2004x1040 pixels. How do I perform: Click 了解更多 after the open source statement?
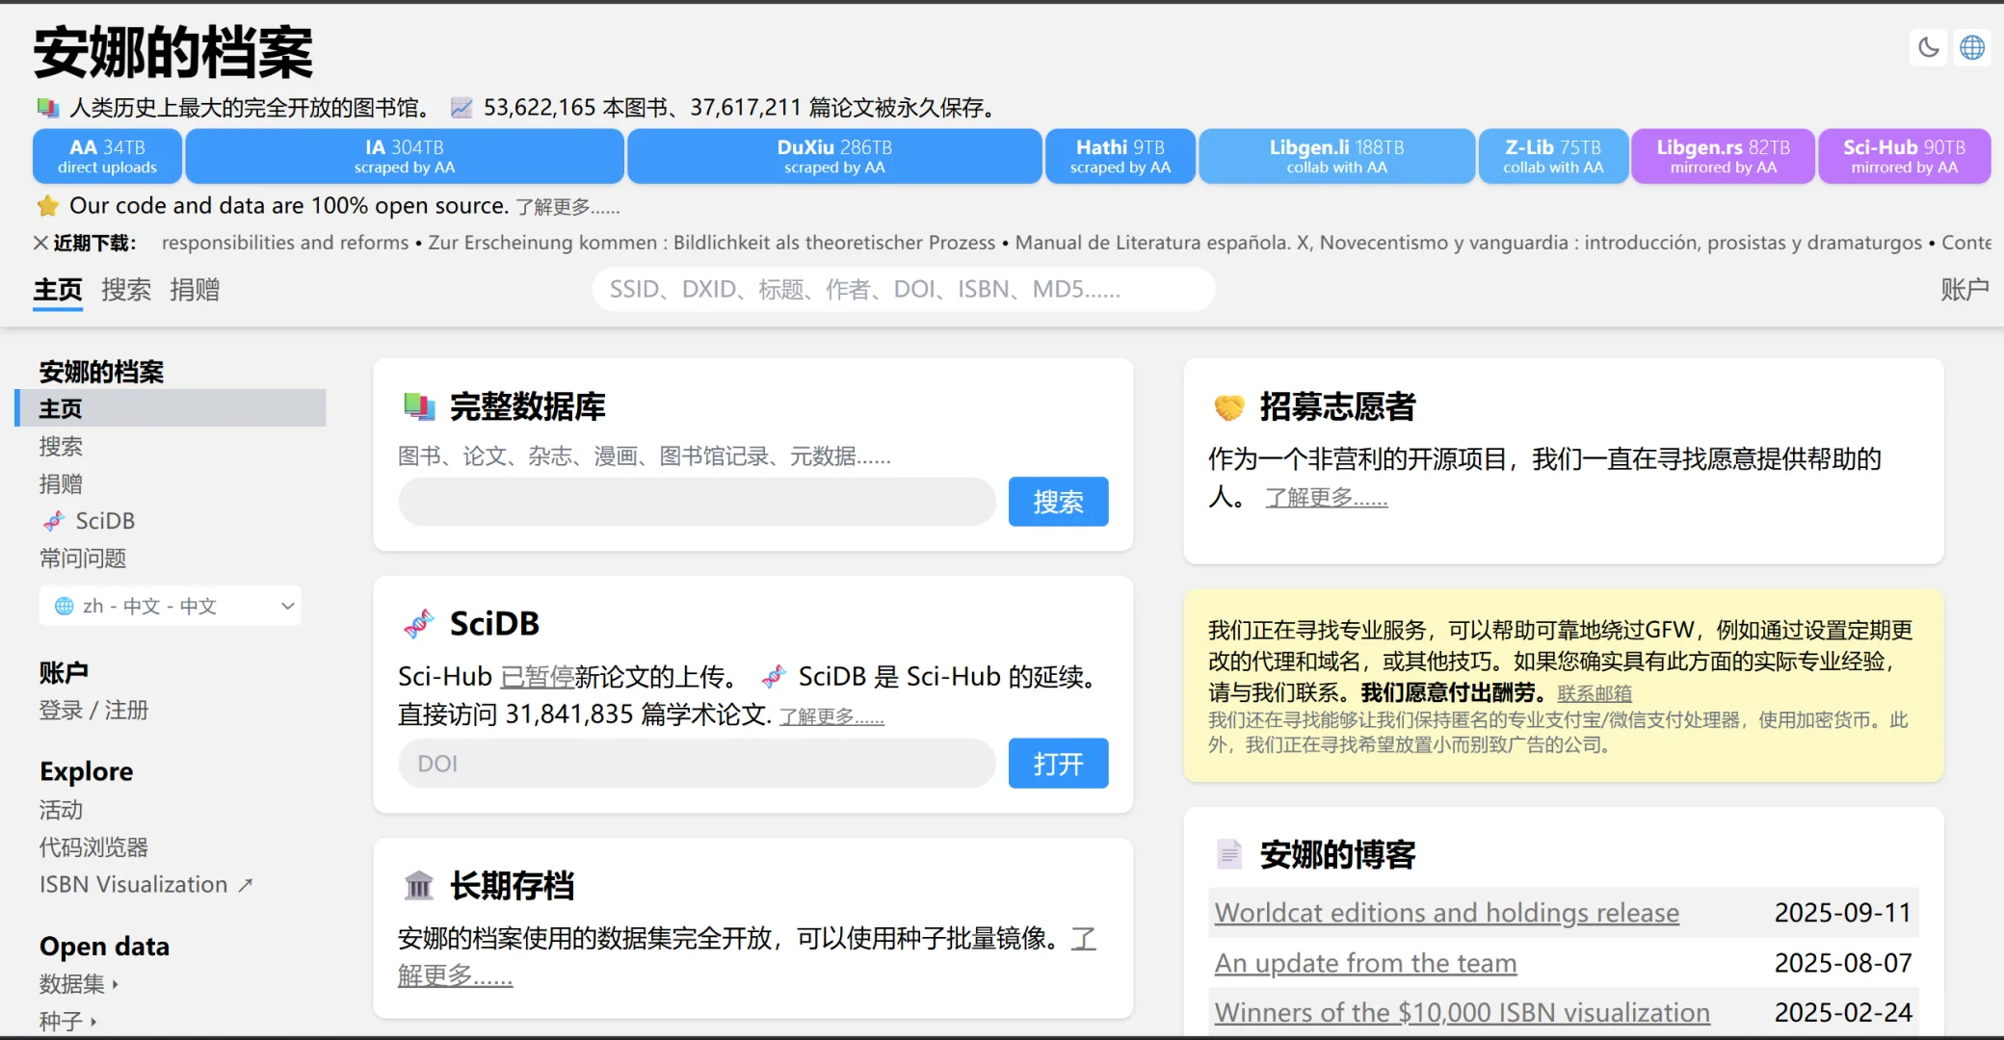click(567, 207)
